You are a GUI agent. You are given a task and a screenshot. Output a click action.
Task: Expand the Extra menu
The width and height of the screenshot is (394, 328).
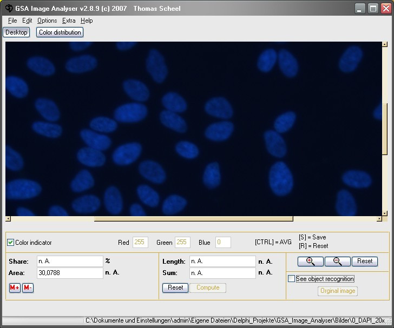69,21
